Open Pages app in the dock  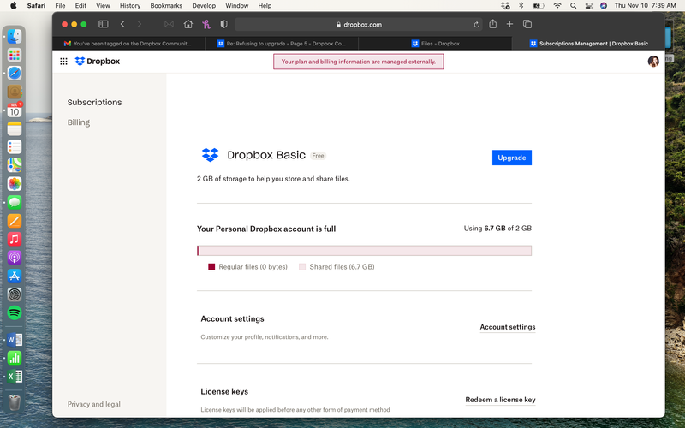(x=15, y=221)
